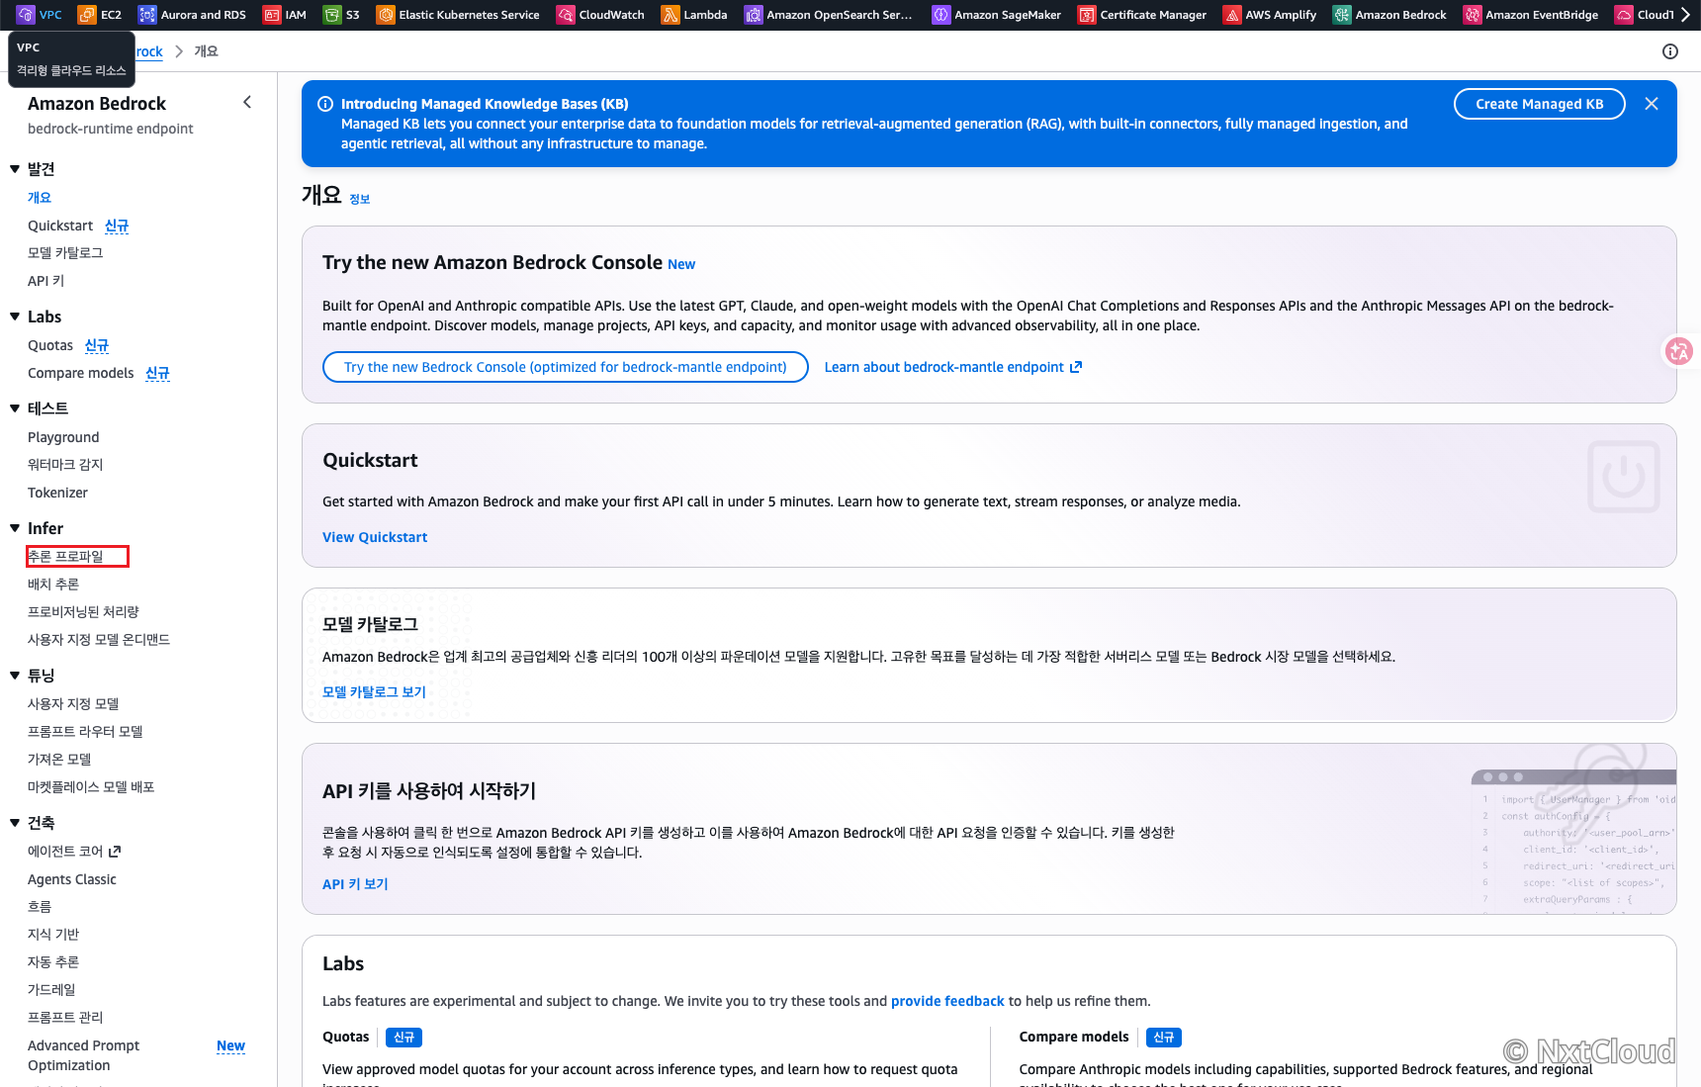The height and width of the screenshot is (1087, 1701).
Task: Collapse the Amazon Bedrock side navigation
Action: [x=247, y=102]
